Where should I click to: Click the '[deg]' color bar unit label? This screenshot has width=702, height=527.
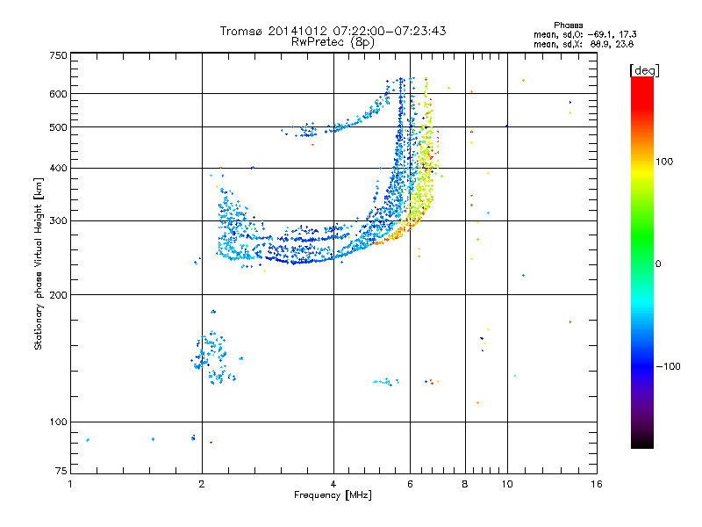(x=644, y=70)
